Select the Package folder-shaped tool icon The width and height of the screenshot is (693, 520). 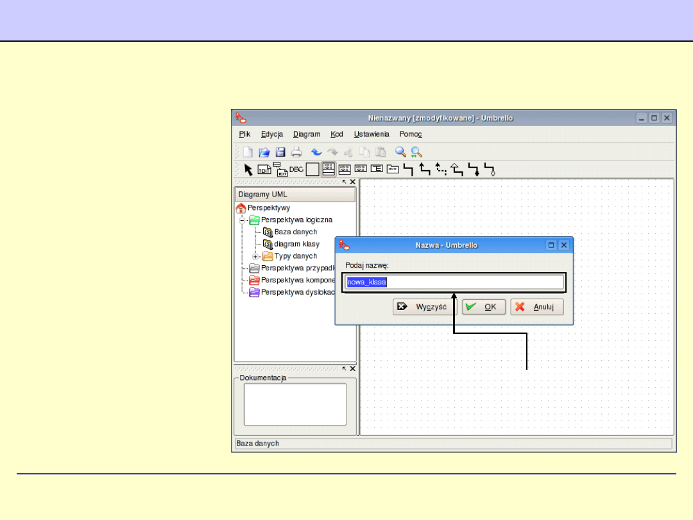tap(393, 169)
